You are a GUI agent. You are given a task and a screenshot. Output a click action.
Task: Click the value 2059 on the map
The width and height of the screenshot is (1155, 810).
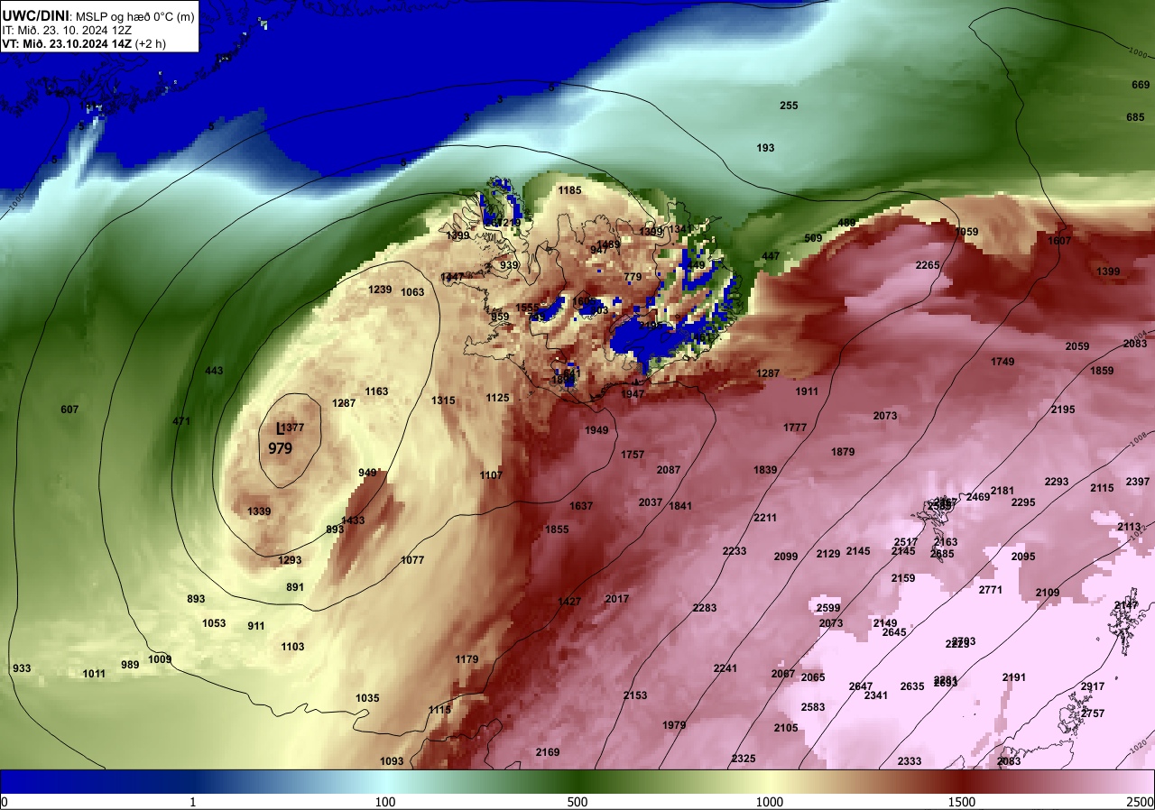pos(1077,346)
